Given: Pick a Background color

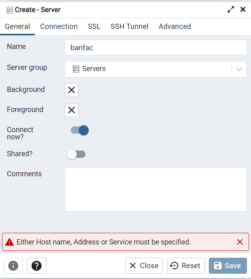Looking at the screenshot, I should tap(71, 90).
